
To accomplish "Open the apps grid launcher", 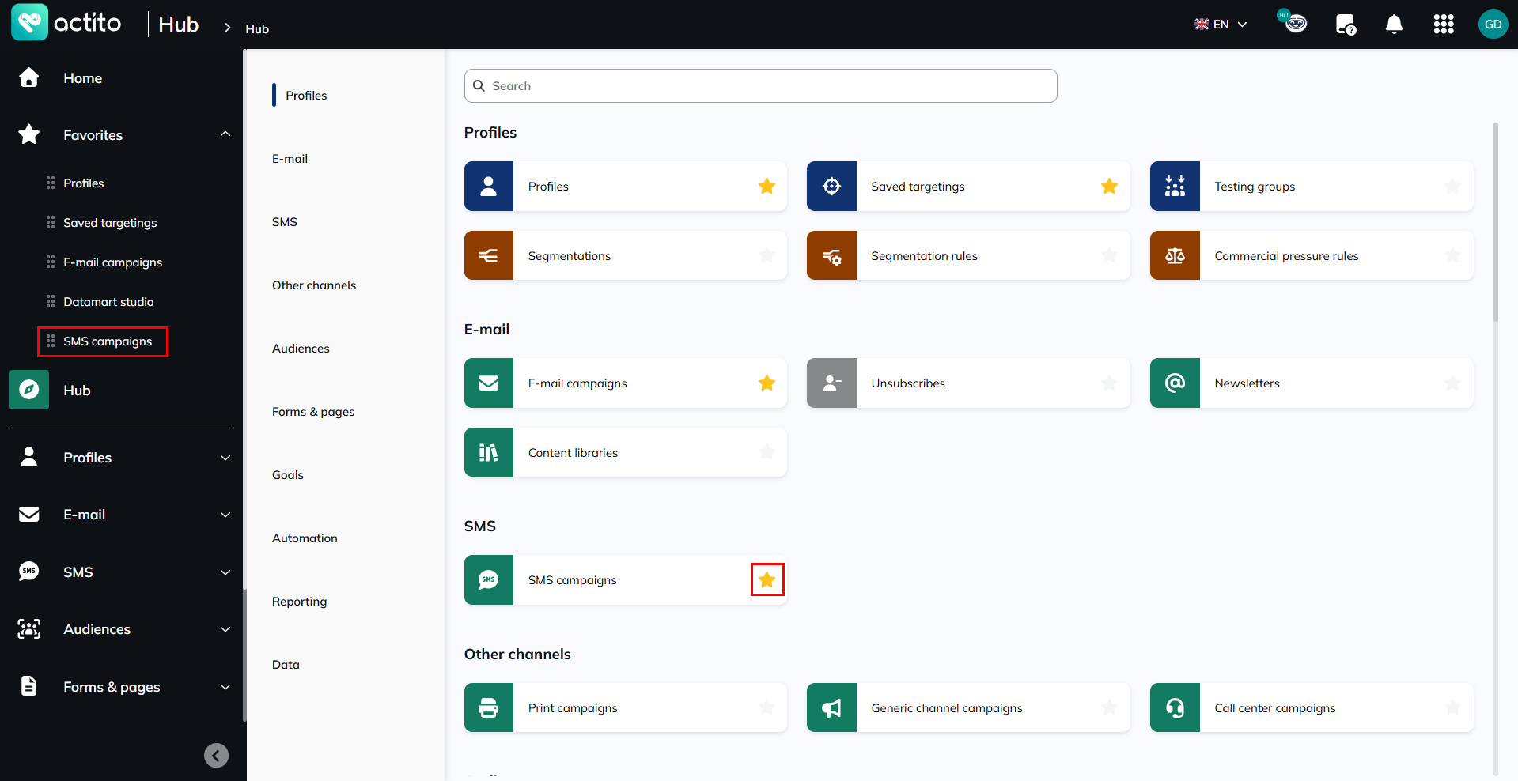I will [x=1444, y=25].
